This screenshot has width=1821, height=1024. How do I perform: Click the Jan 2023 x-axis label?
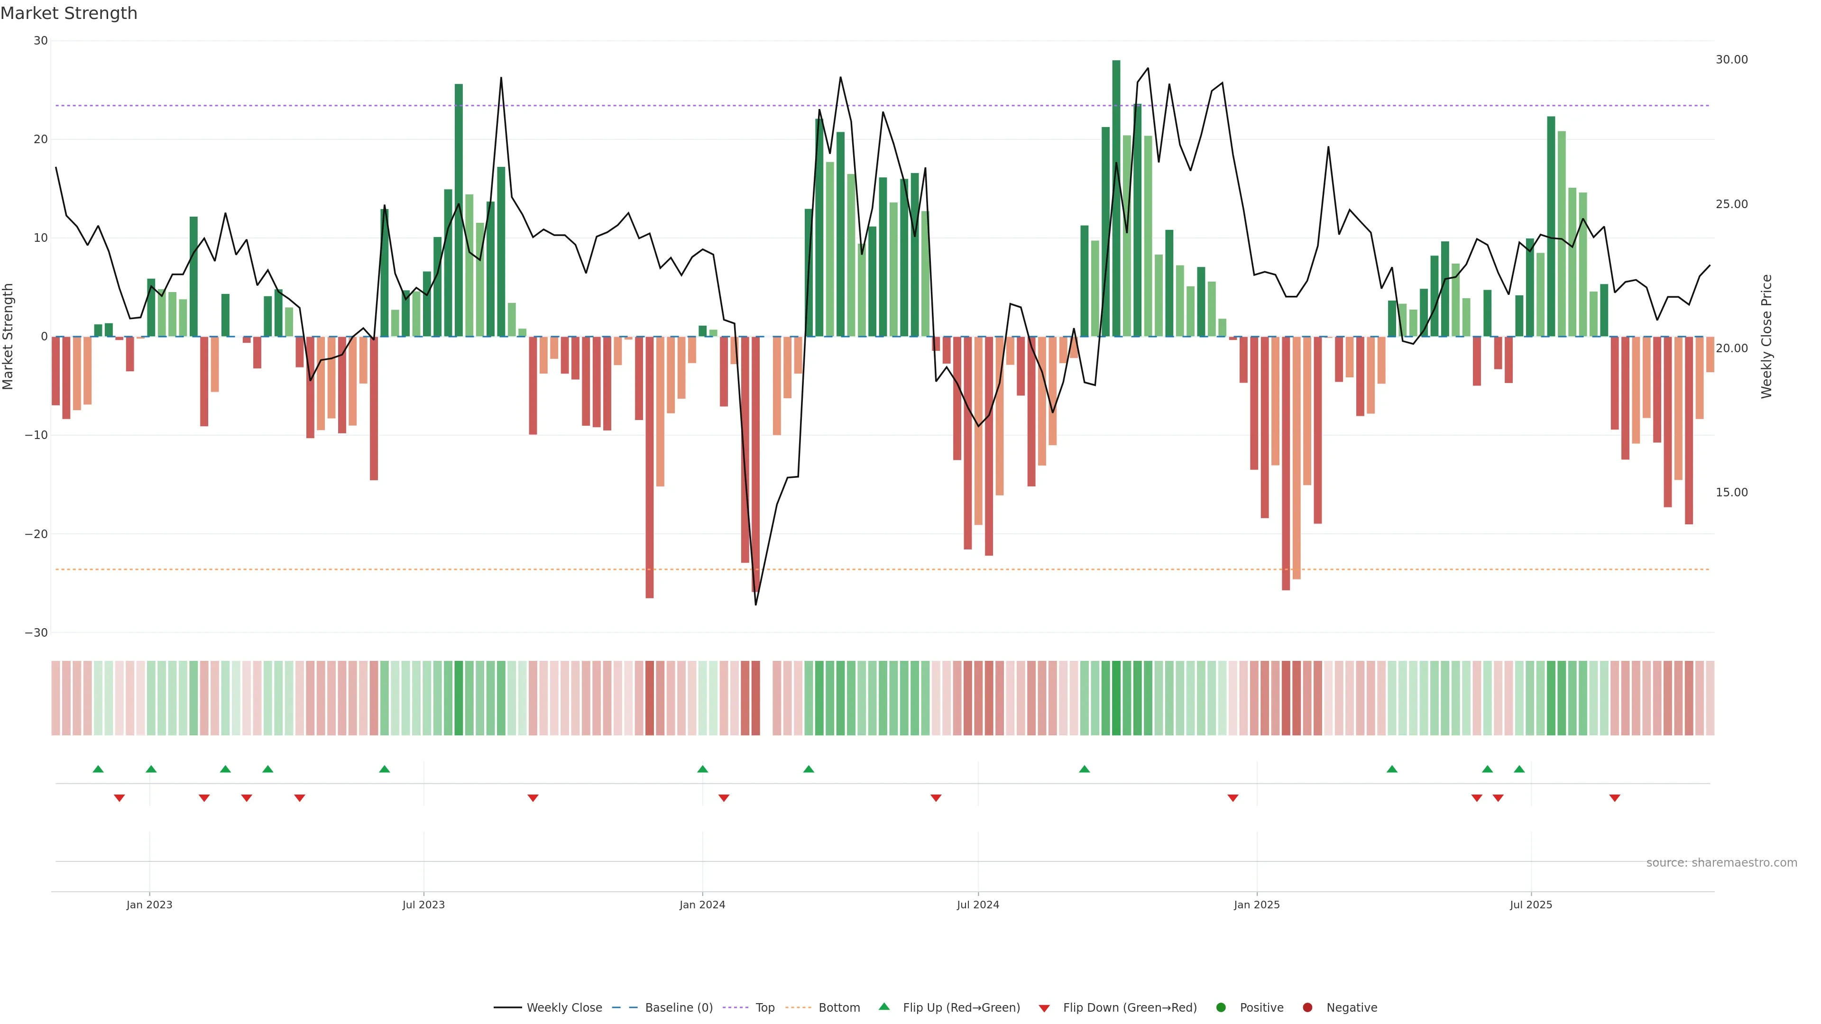pyautogui.click(x=149, y=905)
